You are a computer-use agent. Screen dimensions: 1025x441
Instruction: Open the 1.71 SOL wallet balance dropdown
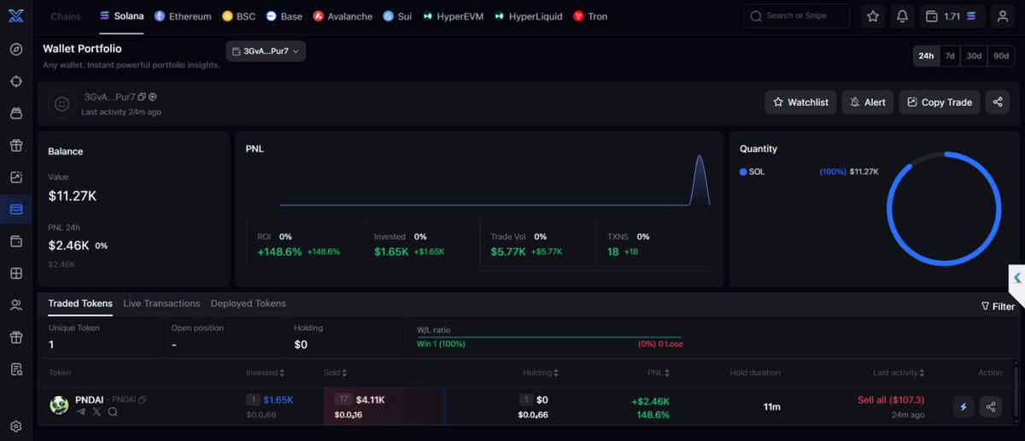coord(952,16)
